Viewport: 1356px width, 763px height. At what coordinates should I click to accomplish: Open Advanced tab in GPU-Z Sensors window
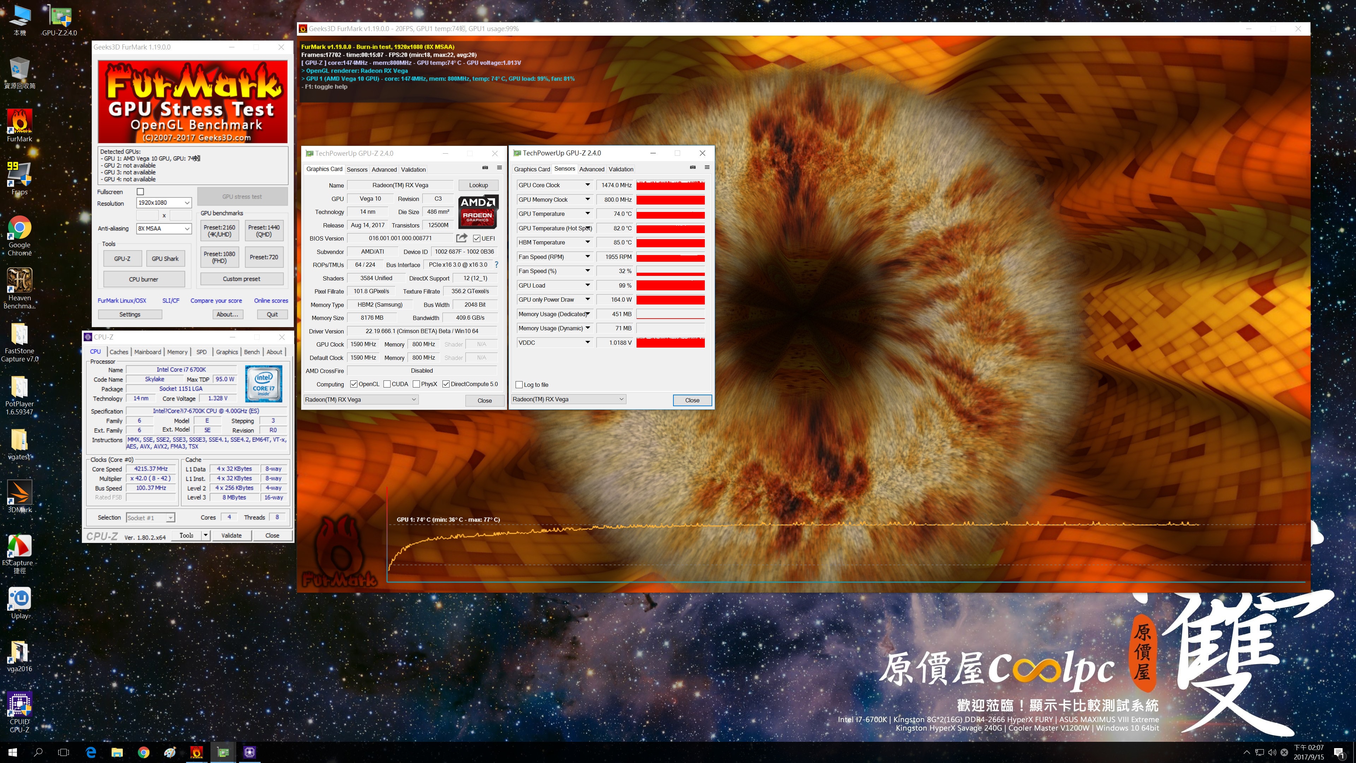(x=592, y=169)
